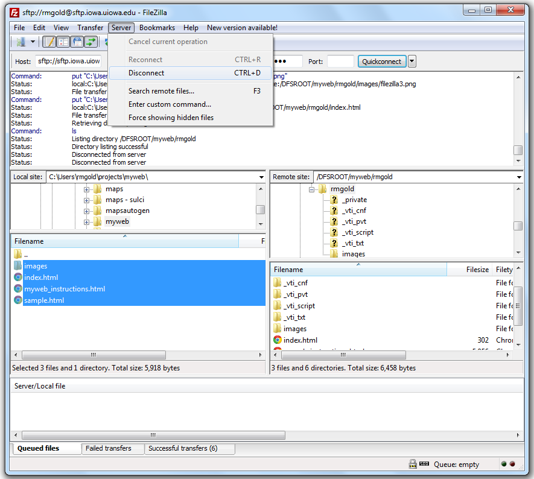Screen dimensions: 534x479
Task: Click the encryption lock icon in the status bar
Action: coord(413,464)
